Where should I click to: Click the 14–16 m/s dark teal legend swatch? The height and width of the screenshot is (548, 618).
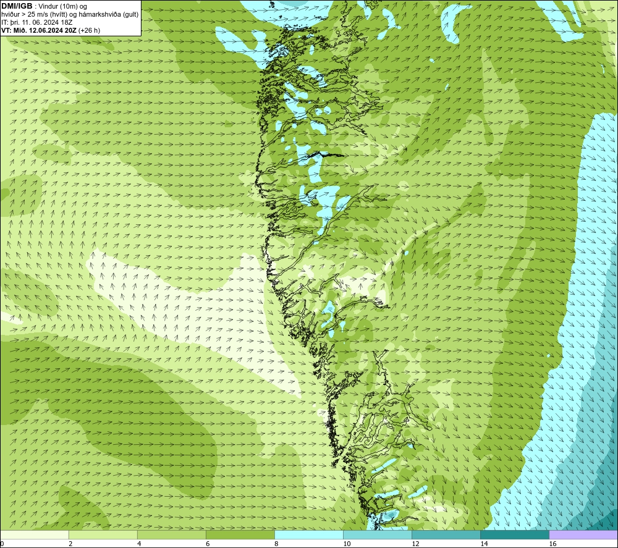(514, 534)
